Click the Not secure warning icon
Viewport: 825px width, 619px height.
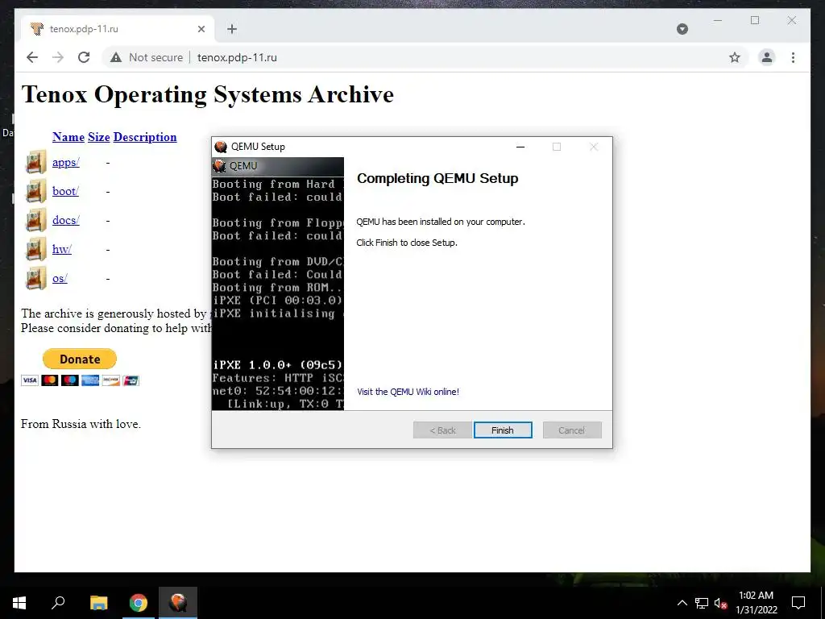pyautogui.click(x=116, y=57)
